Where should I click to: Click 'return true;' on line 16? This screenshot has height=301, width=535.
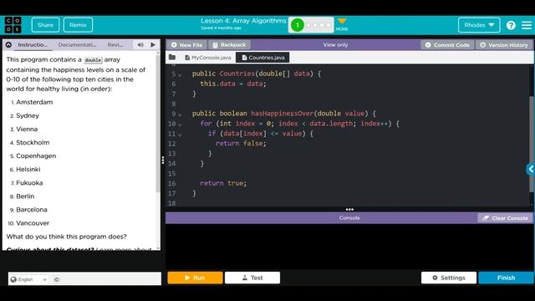(223, 183)
